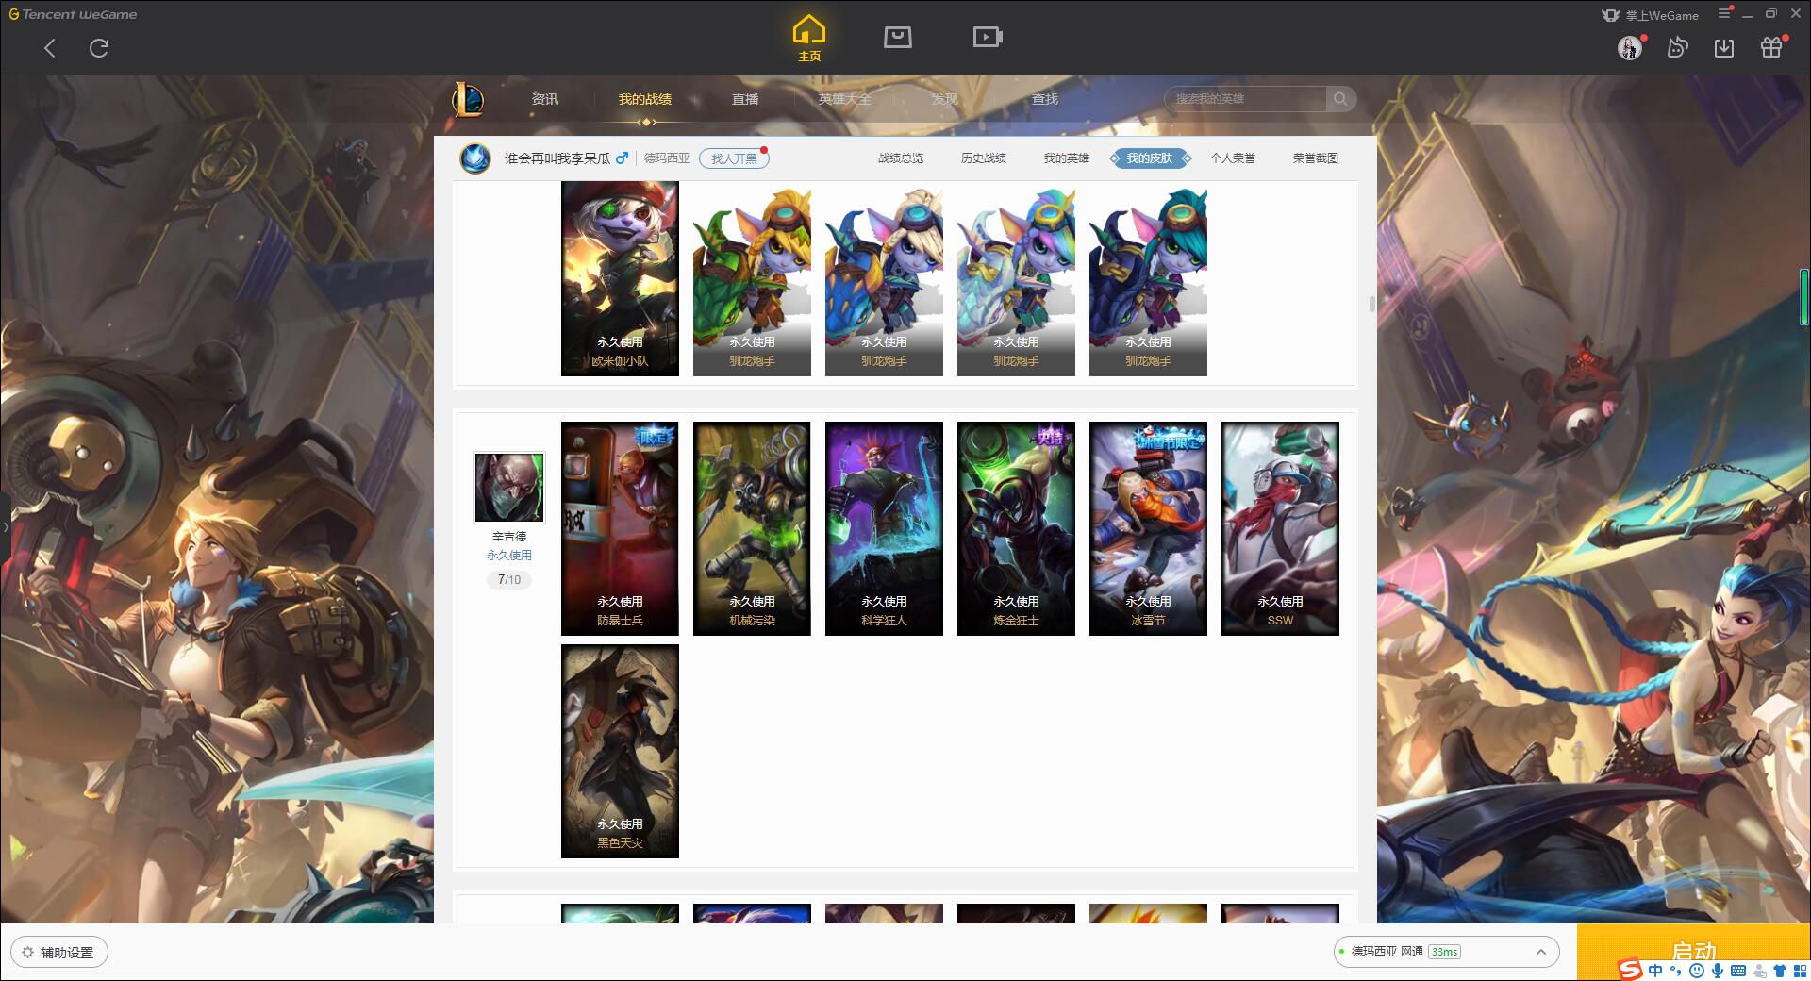The height and width of the screenshot is (981, 1811).
Task: Open the 科学狂人 skin card
Action: click(x=884, y=528)
